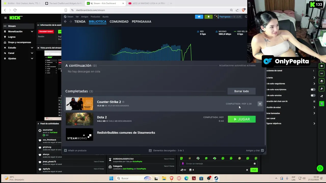Select Stream in Kick sidebar
The image size is (326, 183).
pyautogui.click(x=19, y=26)
